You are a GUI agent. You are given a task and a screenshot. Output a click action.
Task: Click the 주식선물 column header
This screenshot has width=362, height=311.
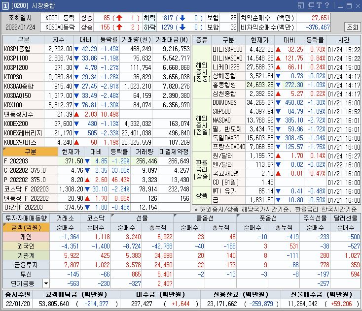(x=315, y=218)
